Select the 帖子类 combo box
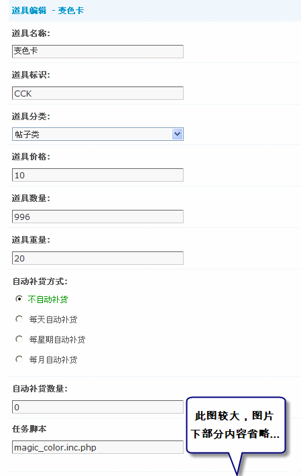The height and width of the screenshot is (476, 301). (98, 134)
